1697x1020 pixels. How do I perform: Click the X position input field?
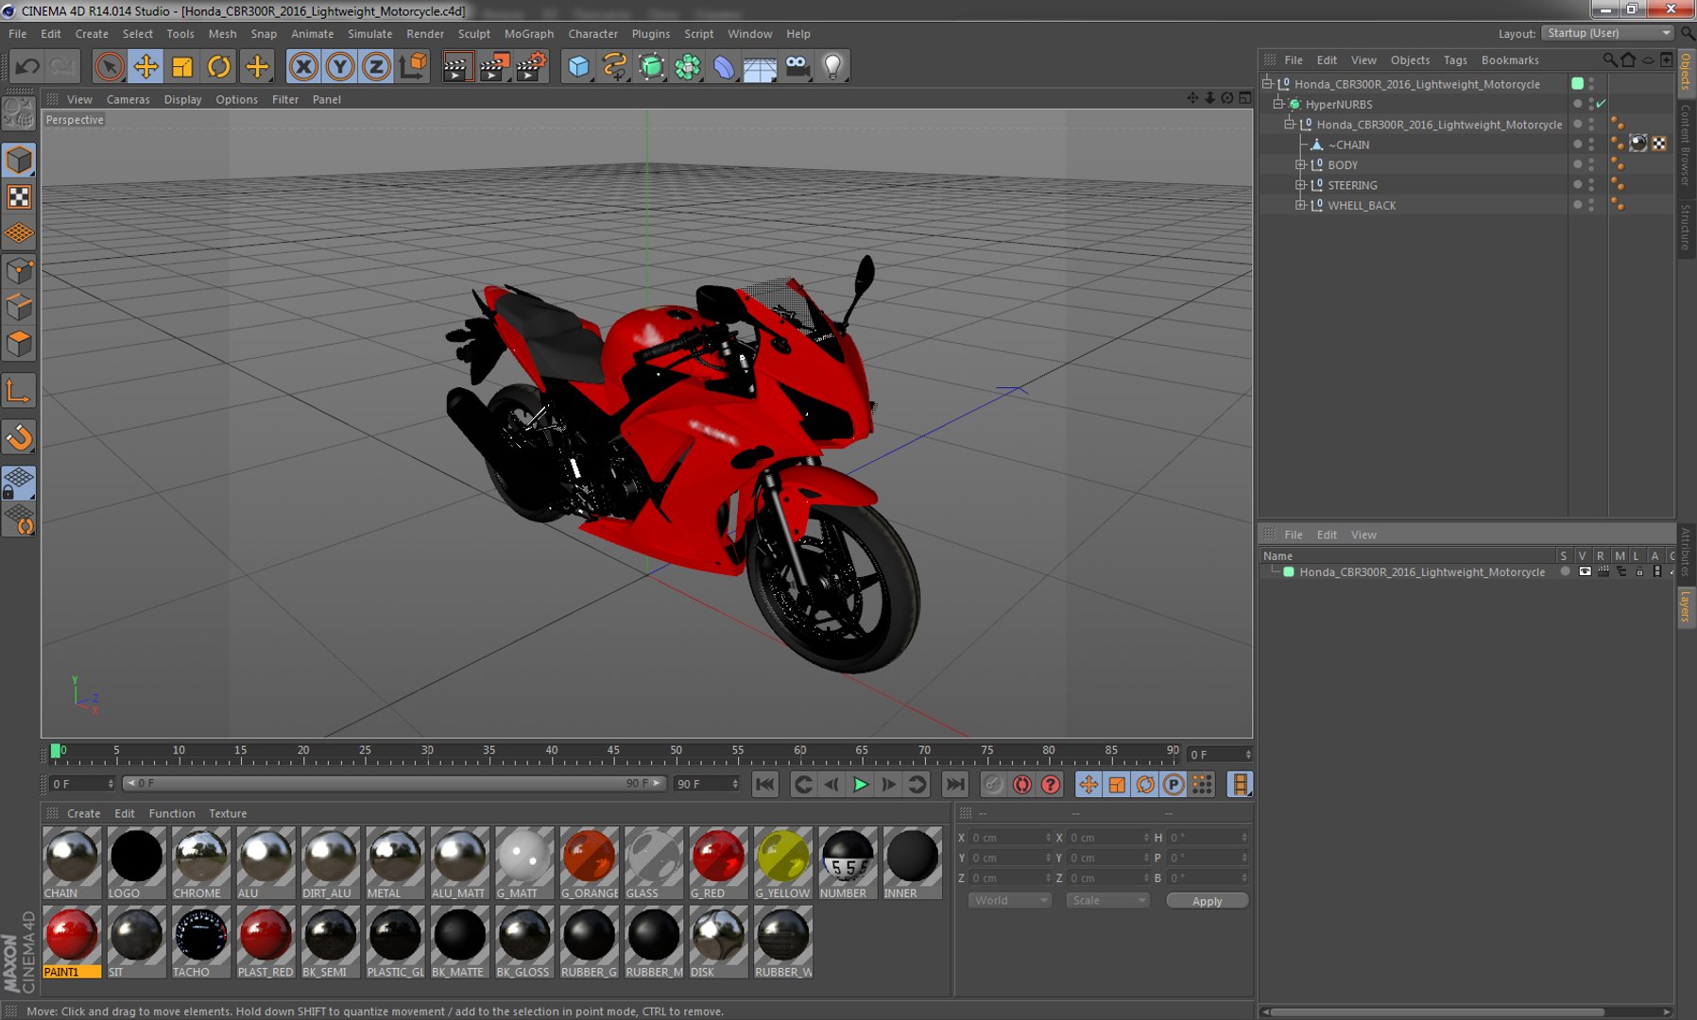pyautogui.click(x=1011, y=838)
